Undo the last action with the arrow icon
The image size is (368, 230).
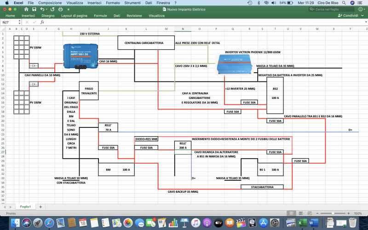coord(42,9)
